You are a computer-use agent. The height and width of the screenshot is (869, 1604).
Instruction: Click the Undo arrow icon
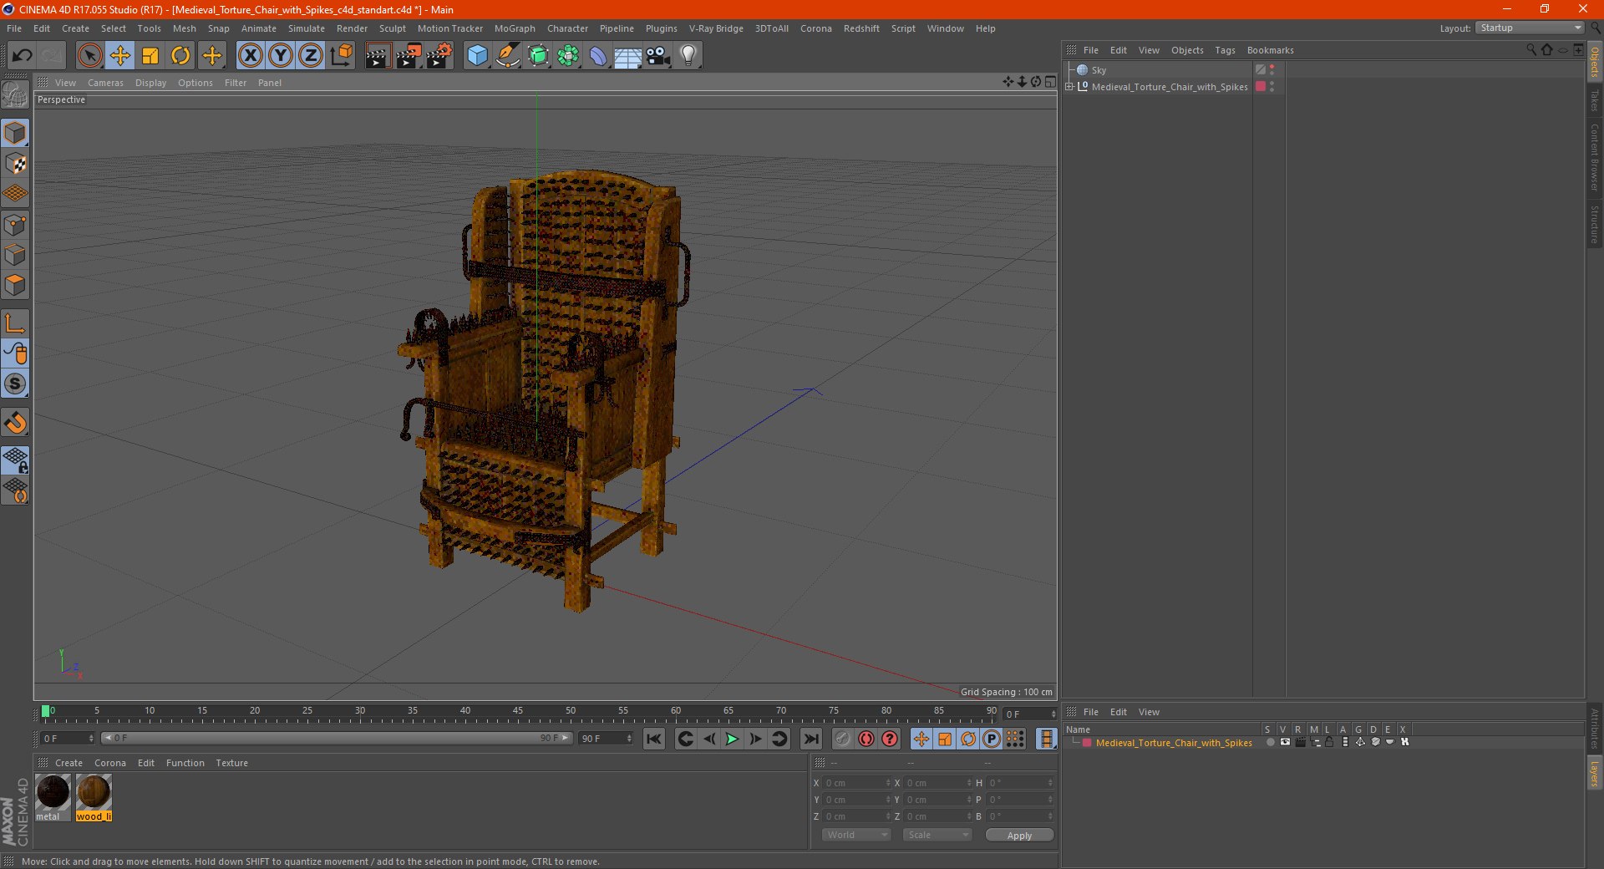[22, 56]
